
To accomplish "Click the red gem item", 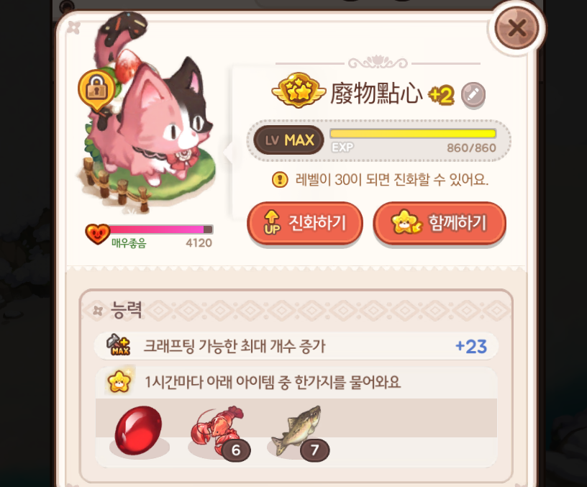I will pyautogui.click(x=139, y=430).
